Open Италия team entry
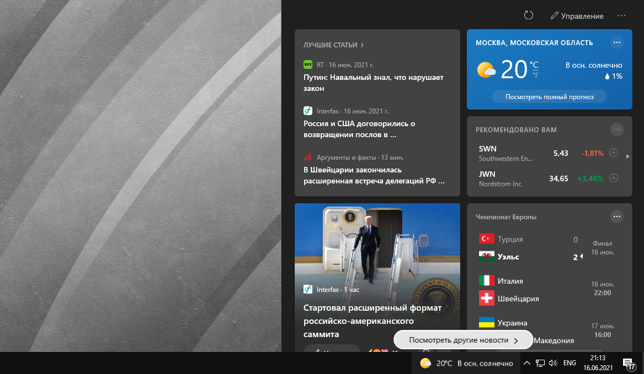Image resolution: width=644 pixels, height=374 pixels. click(510, 281)
